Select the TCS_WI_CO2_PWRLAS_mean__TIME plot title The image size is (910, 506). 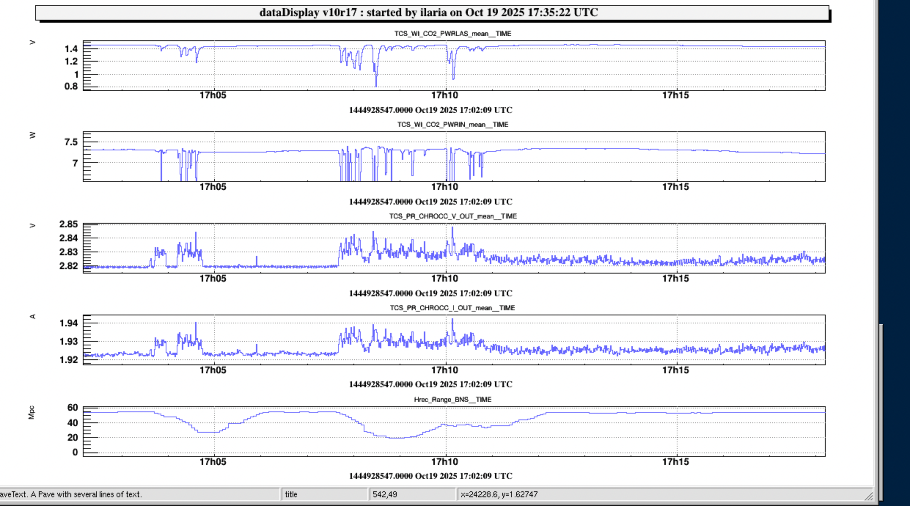(x=452, y=34)
